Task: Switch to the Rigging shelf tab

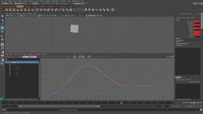Action: pos(35,6)
